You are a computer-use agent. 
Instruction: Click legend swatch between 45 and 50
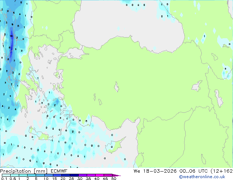tap(108, 175)
